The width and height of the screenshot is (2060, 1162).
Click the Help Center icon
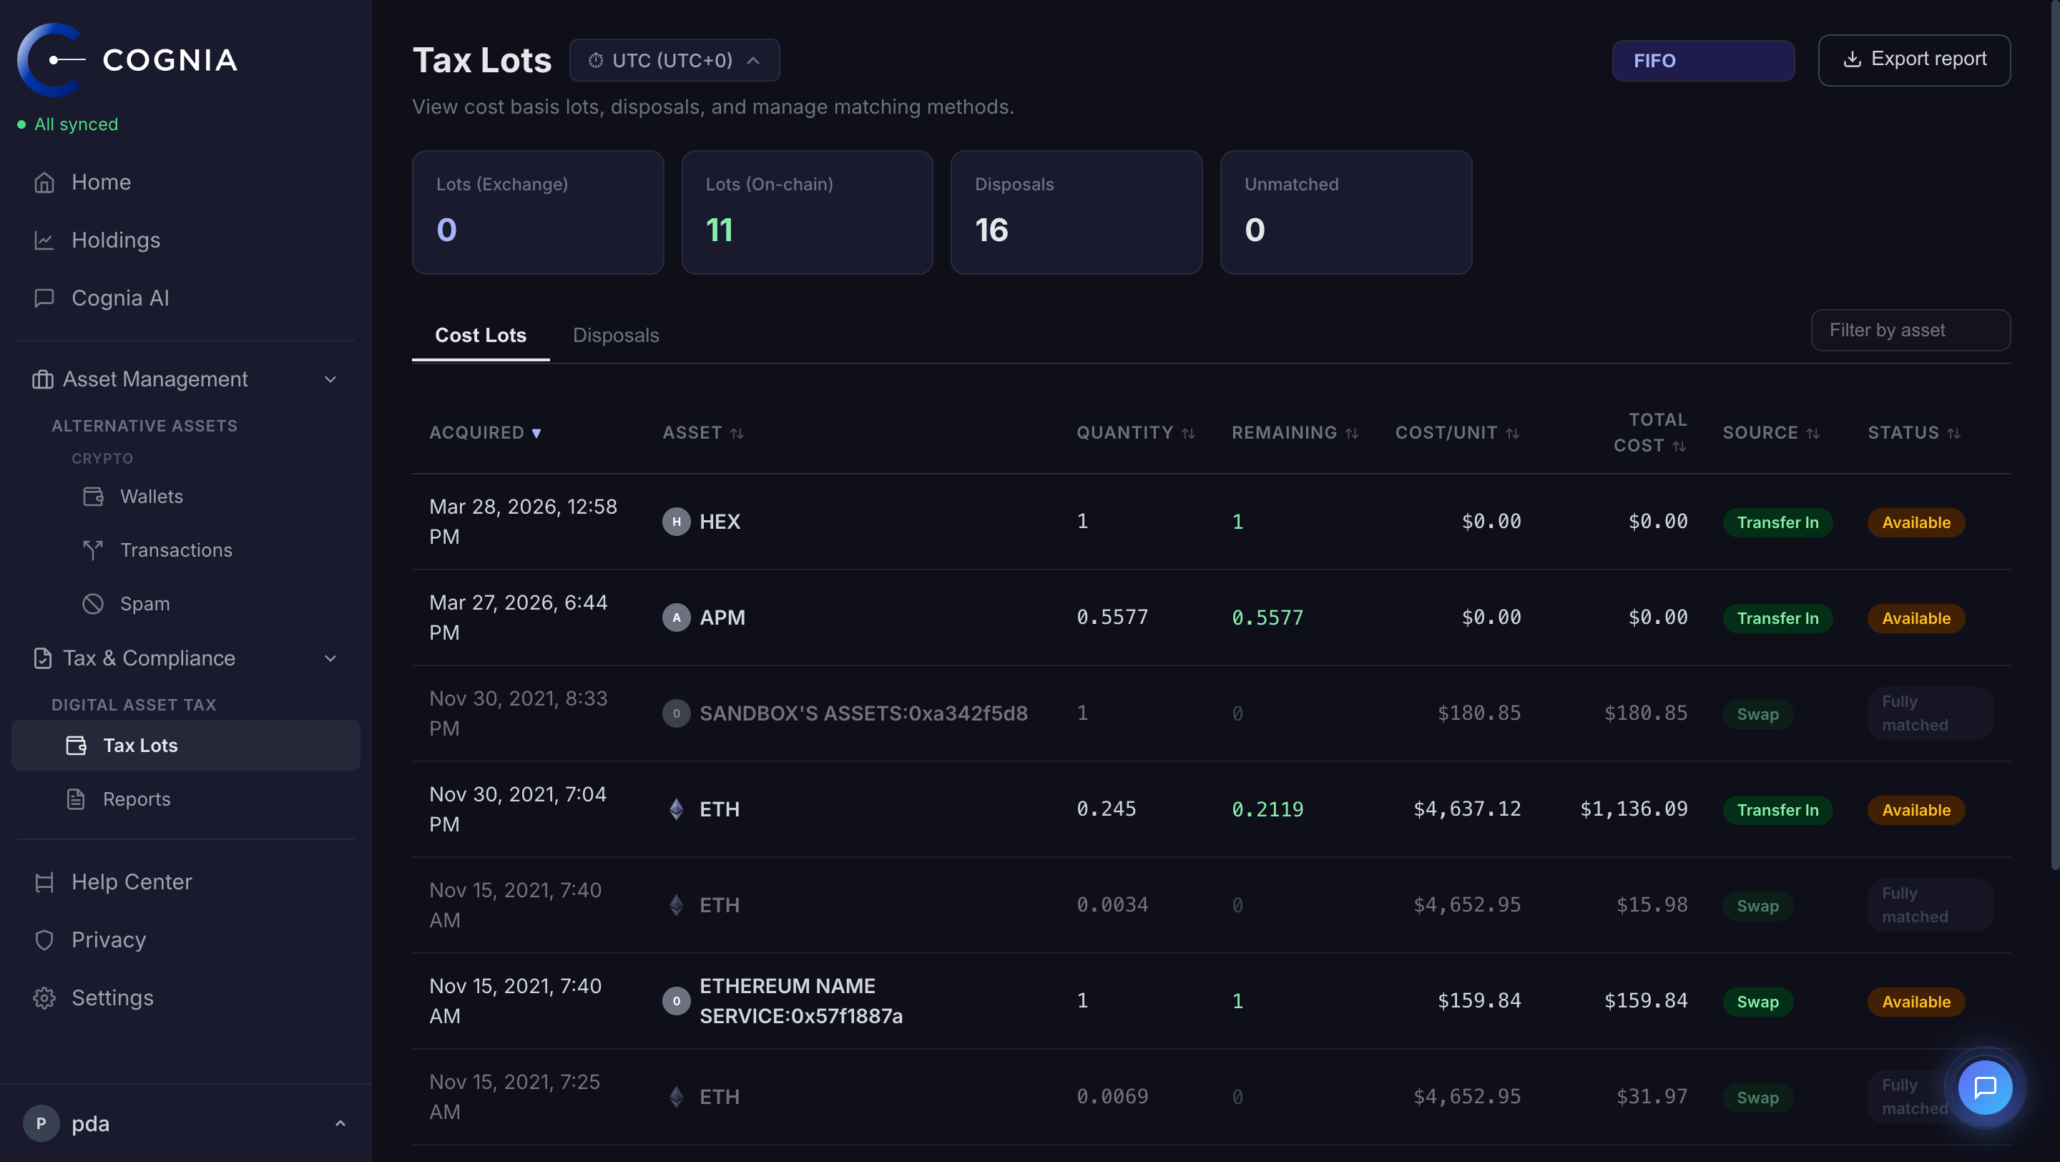(x=44, y=882)
